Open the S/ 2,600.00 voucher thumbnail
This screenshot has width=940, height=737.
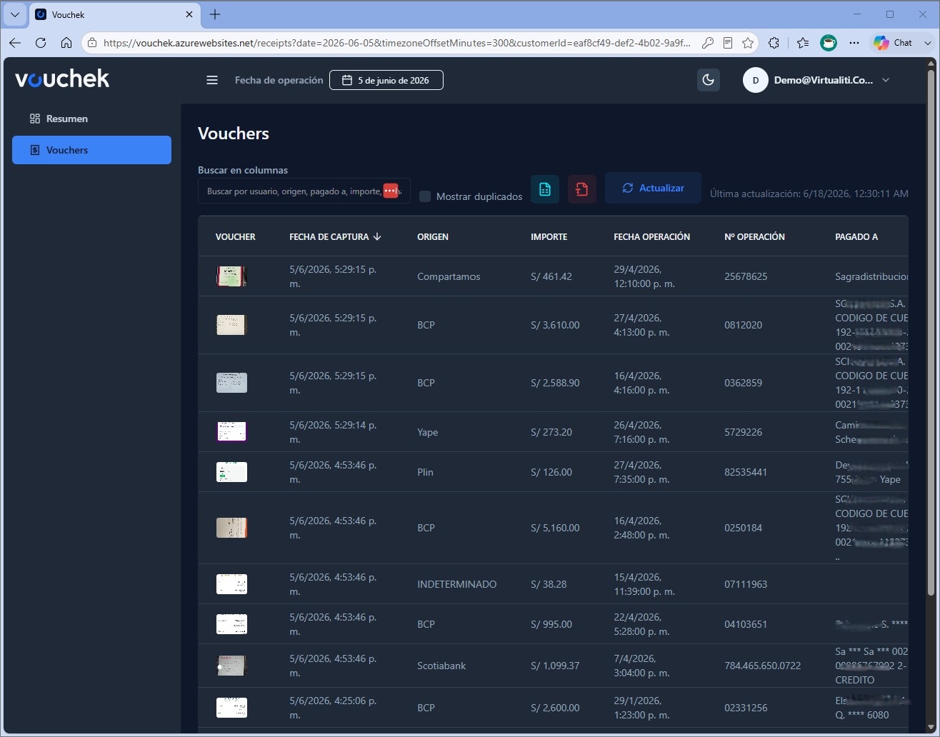231,708
